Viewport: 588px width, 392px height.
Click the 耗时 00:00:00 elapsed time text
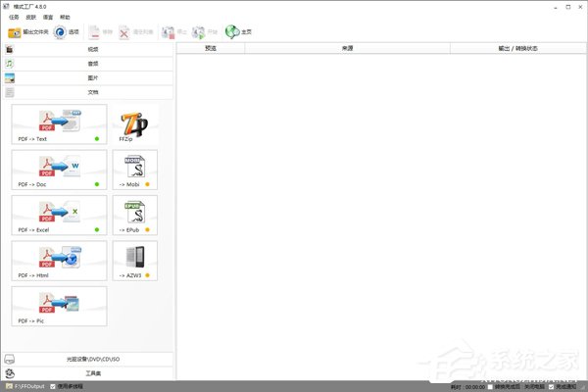point(468,387)
